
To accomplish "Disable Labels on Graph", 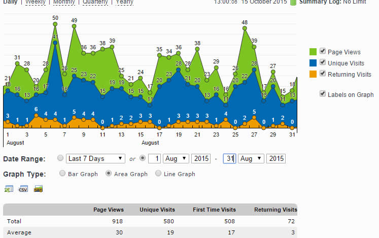I will [x=323, y=93].
